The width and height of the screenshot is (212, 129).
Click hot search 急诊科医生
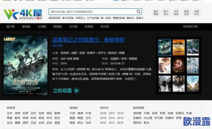(x=68, y=18)
